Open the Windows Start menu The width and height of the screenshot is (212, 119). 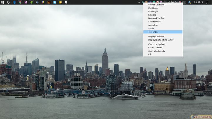tap(2, 2)
